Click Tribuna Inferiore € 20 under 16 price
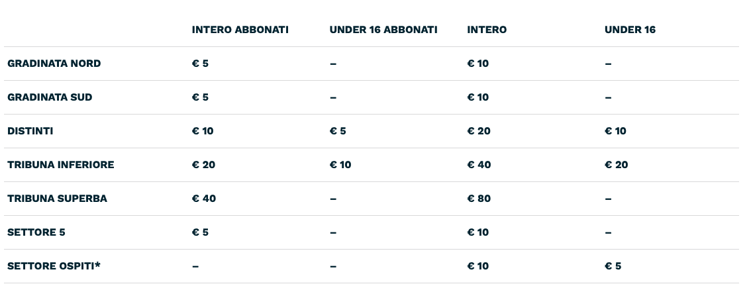The width and height of the screenshot is (751, 286). [617, 165]
